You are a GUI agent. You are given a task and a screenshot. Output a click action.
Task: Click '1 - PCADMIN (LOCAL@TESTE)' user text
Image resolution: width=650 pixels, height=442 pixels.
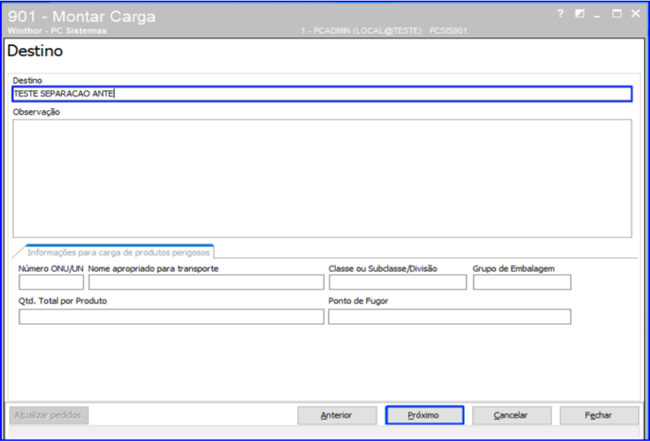click(361, 31)
